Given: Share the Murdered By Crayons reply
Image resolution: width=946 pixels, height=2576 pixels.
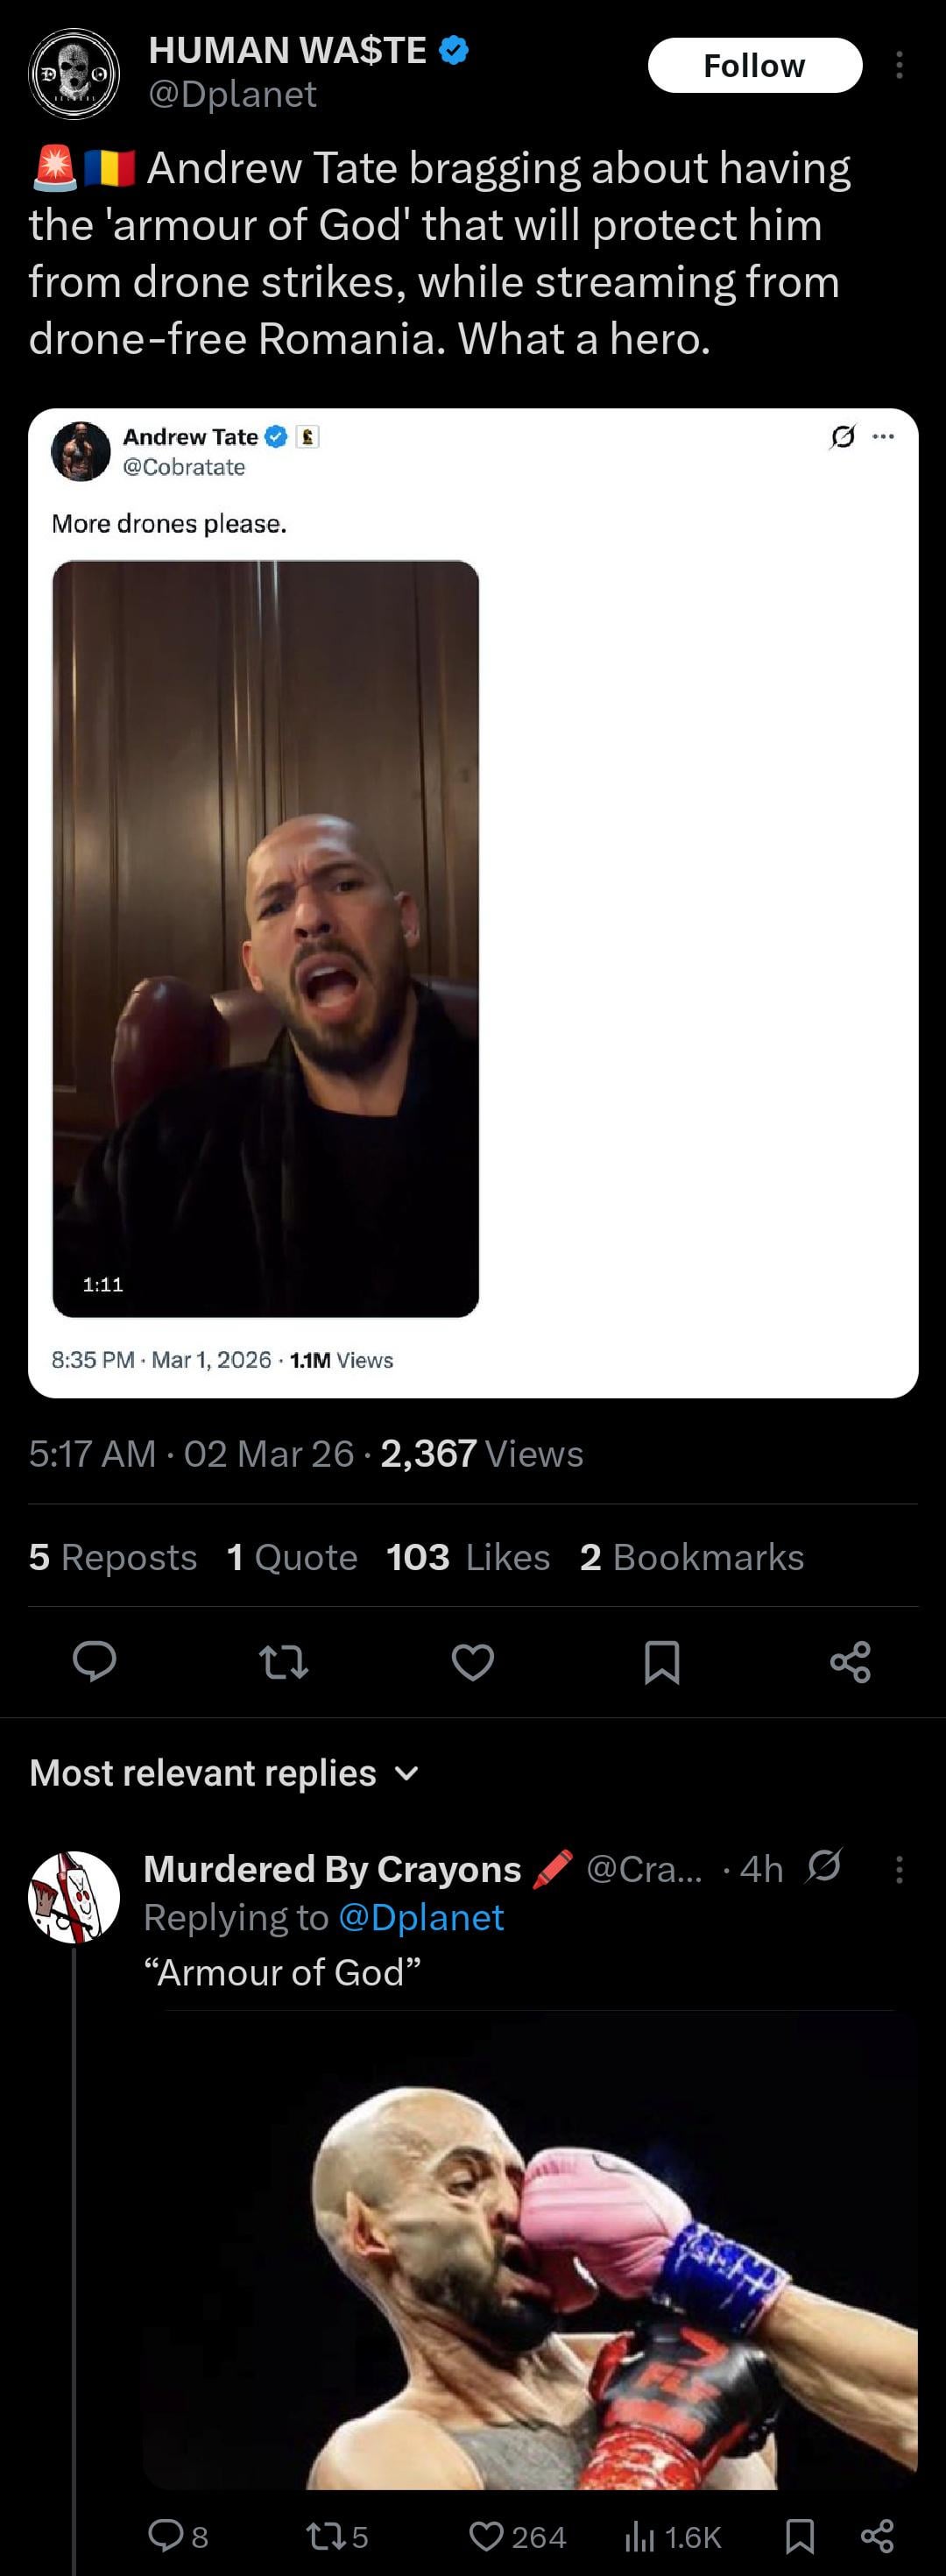Looking at the screenshot, I should pyautogui.click(x=877, y=2535).
